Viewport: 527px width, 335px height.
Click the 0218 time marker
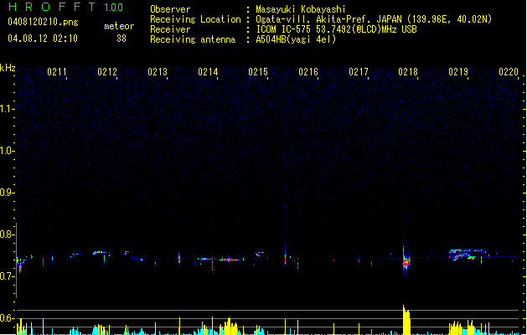(408, 72)
